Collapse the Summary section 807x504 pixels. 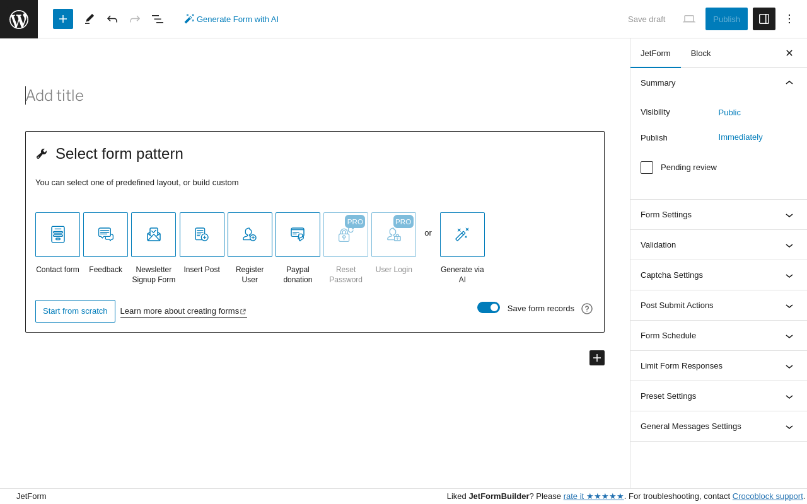(x=719, y=83)
